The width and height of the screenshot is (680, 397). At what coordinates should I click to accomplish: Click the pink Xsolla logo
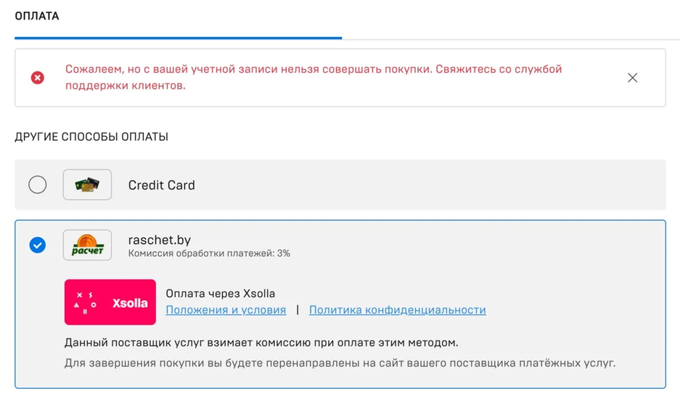(x=110, y=302)
